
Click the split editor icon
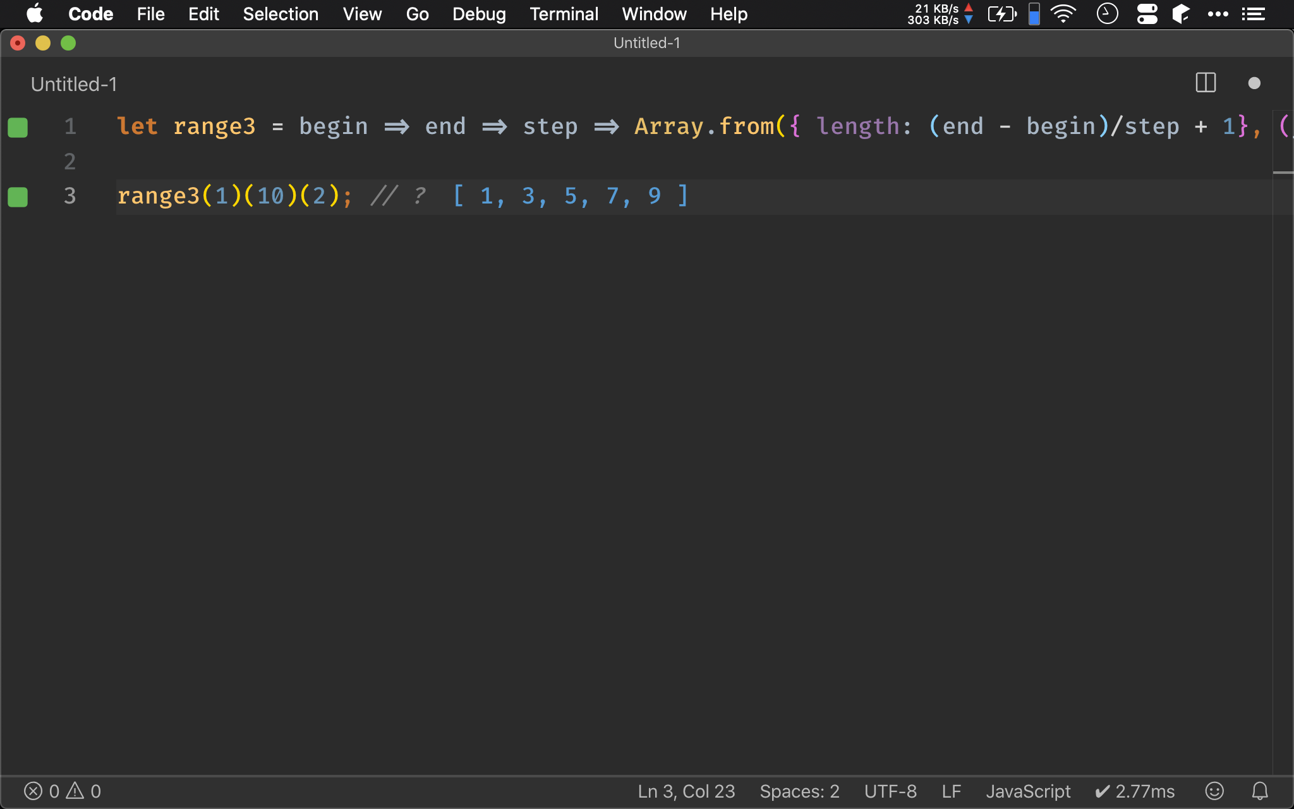coord(1206,83)
